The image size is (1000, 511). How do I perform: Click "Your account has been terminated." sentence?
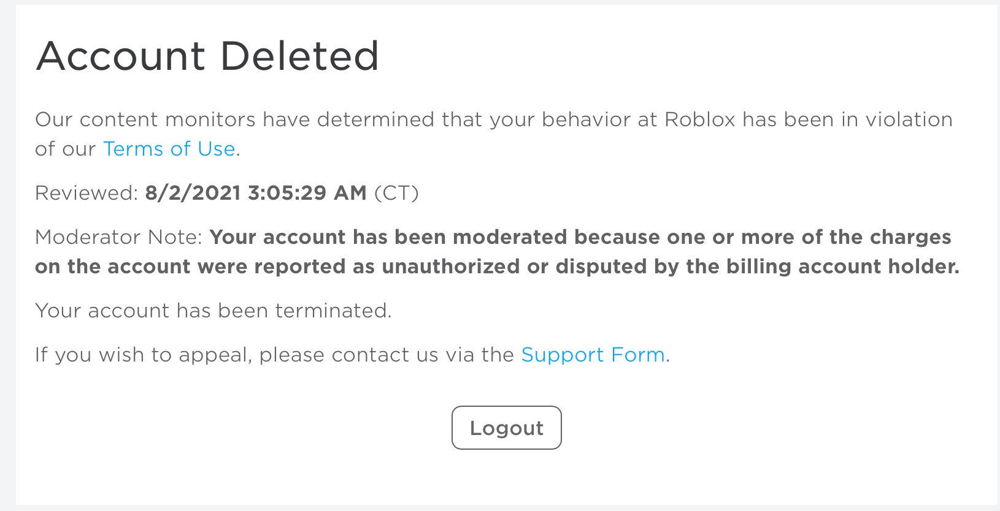pyautogui.click(x=213, y=311)
